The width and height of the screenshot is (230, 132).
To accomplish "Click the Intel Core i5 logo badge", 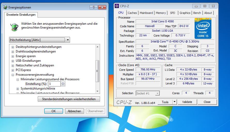I will (x=203, y=28).
